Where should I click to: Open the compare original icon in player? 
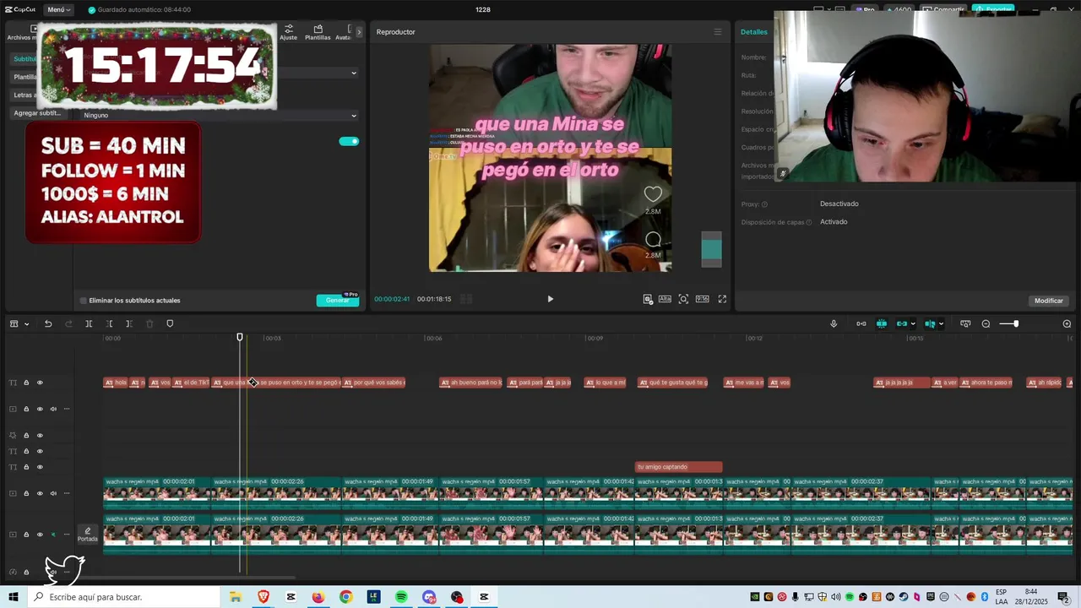click(648, 299)
